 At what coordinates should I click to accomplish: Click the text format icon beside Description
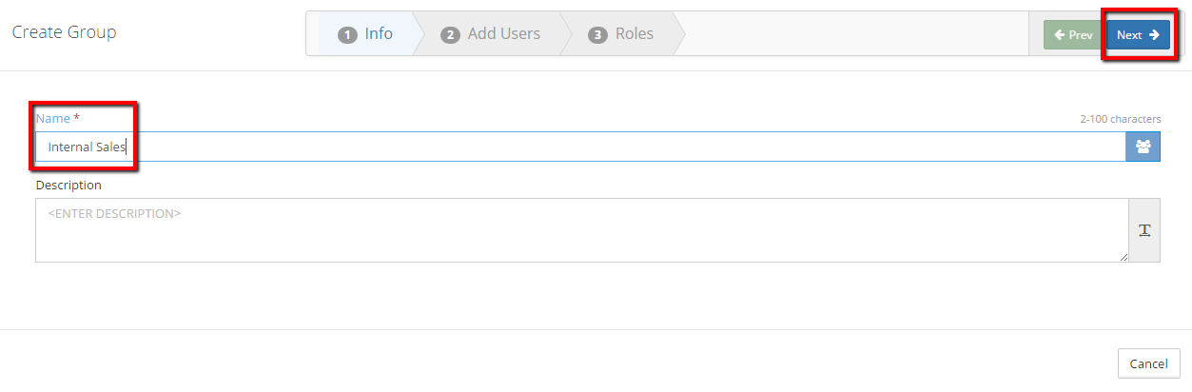tap(1144, 230)
